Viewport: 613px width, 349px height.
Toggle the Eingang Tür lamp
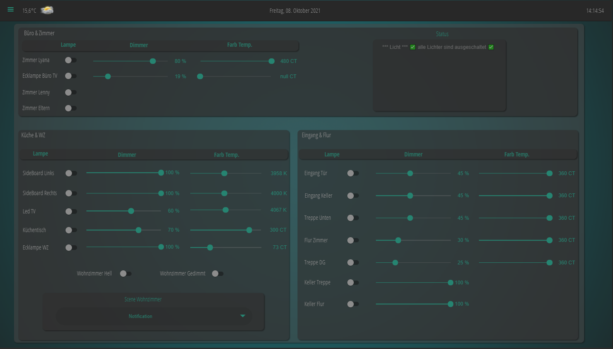(353, 173)
